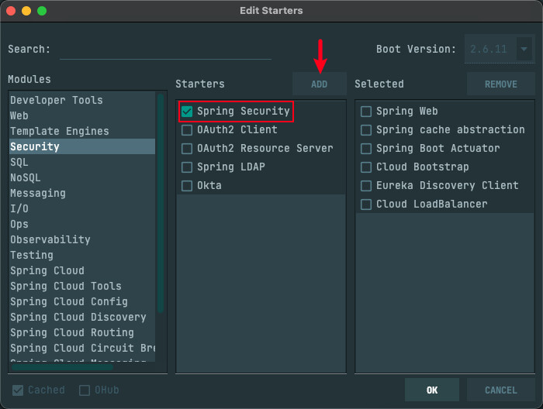This screenshot has height=409, width=543.
Task: Select the SQL module
Action: coord(82,162)
